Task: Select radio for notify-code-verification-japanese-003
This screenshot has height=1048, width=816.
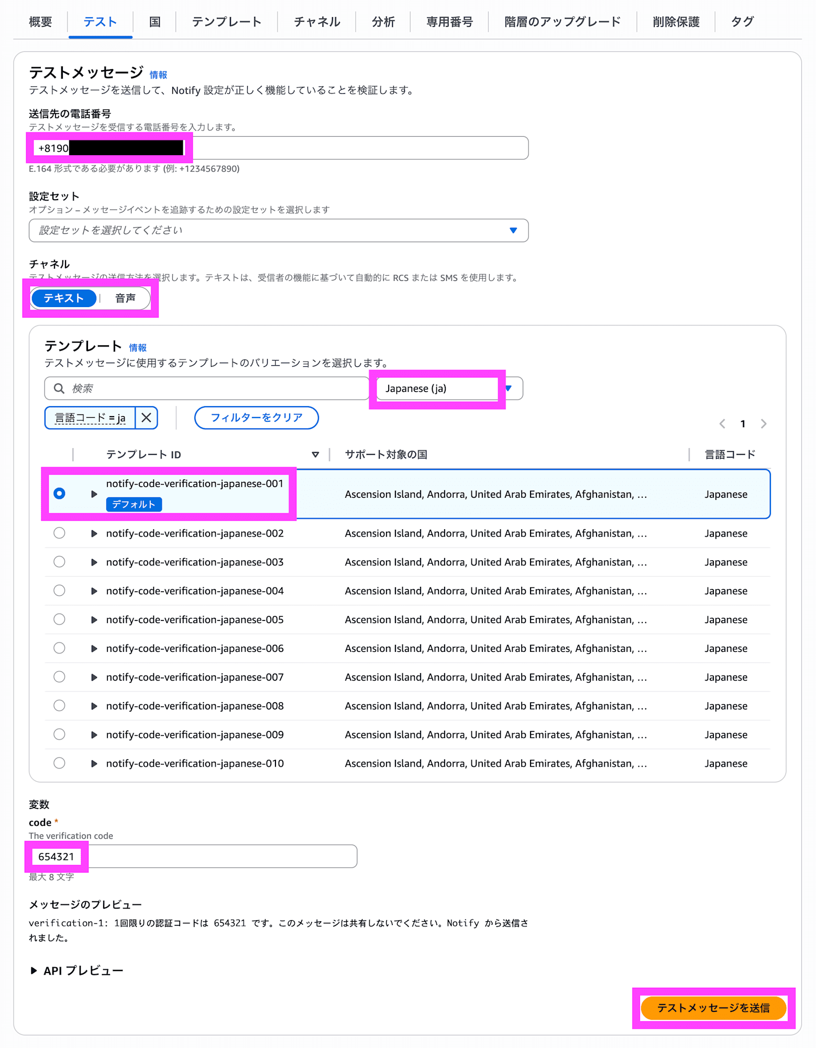Action: pos(59,562)
